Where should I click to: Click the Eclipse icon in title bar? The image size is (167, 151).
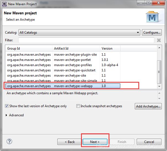click(x=4, y=4)
